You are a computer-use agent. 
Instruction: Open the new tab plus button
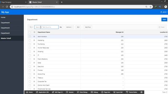(x=62, y=2)
